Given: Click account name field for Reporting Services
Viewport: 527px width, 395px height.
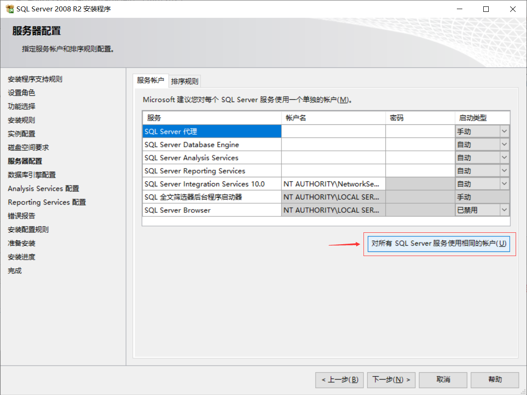Looking at the screenshot, I should [333, 171].
